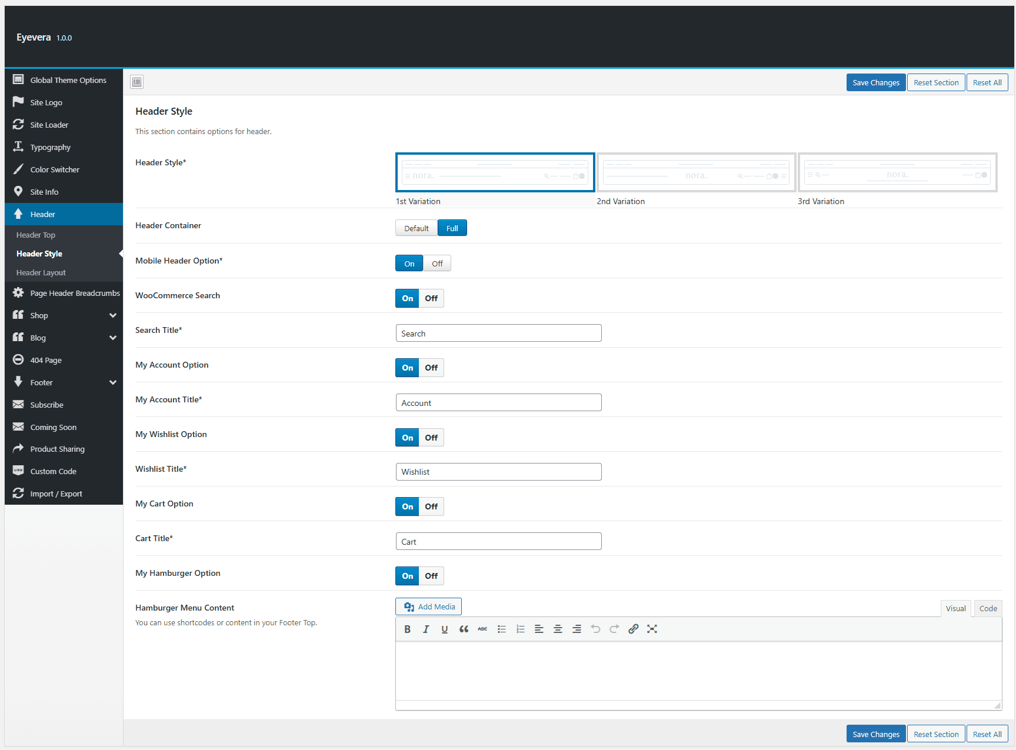This screenshot has width=1016, height=750.
Task: Click the Import / Export sync icon
Action: (x=18, y=493)
